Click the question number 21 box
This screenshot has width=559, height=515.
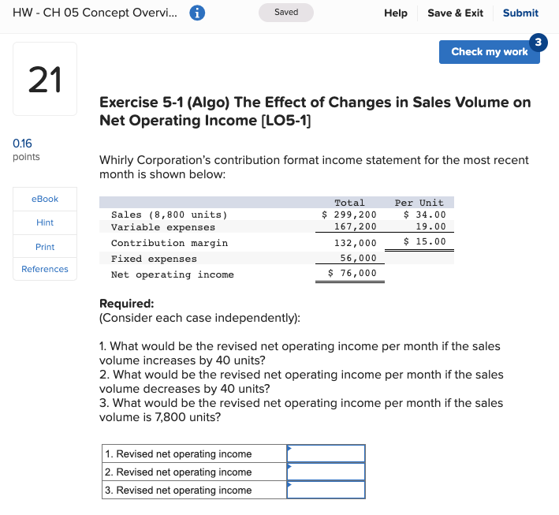[45, 79]
